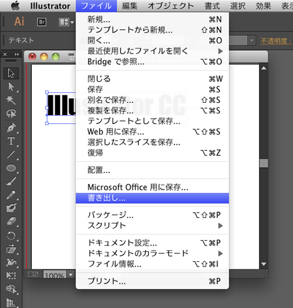Image resolution: width=293 pixels, height=308 pixels.
Task: Open the オブジェクト menu
Action: (171, 6)
